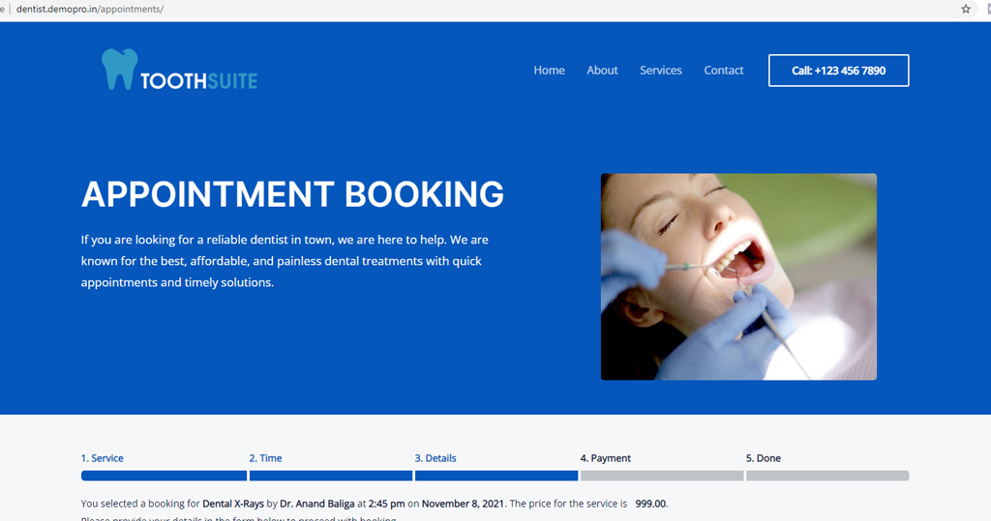991x521 pixels.
Task: Open the Home menu item
Action: coord(549,71)
